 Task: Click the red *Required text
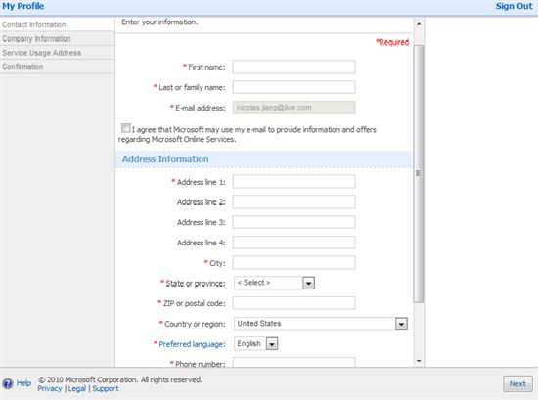click(x=392, y=42)
